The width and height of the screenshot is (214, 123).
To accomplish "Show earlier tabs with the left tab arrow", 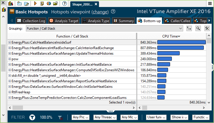I will pos(12,21).
